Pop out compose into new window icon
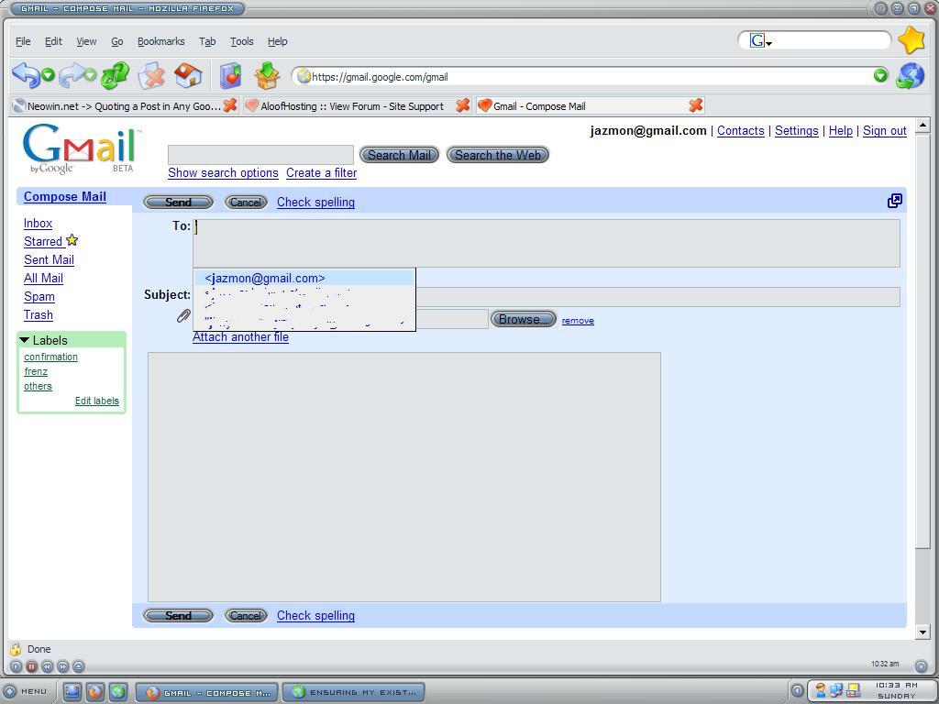Image resolution: width=939 pixels, height=704 pixels. coord(894,201)
